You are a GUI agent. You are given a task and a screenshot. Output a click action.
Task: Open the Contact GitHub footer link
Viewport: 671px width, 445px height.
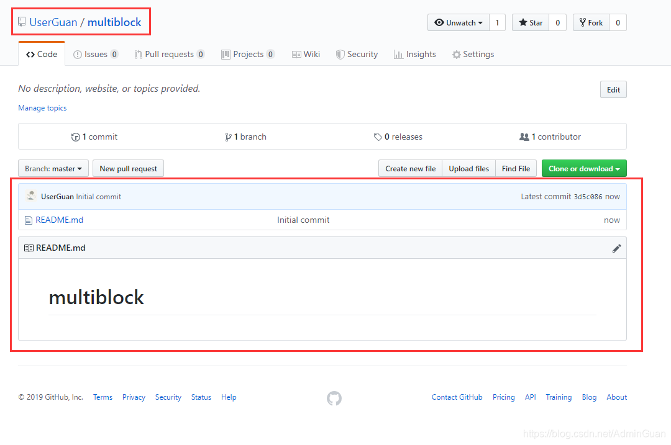(x=457, y=397)
